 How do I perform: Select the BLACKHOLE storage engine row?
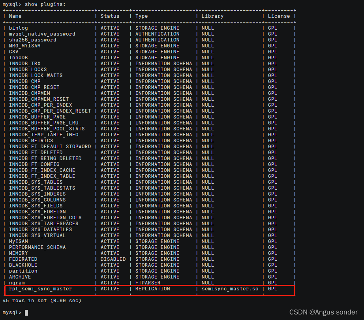23,265
